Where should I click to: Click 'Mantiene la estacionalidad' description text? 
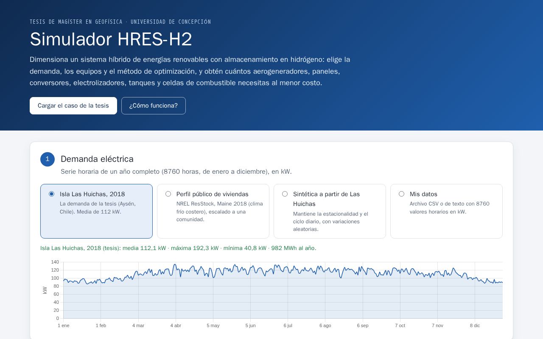331,222
